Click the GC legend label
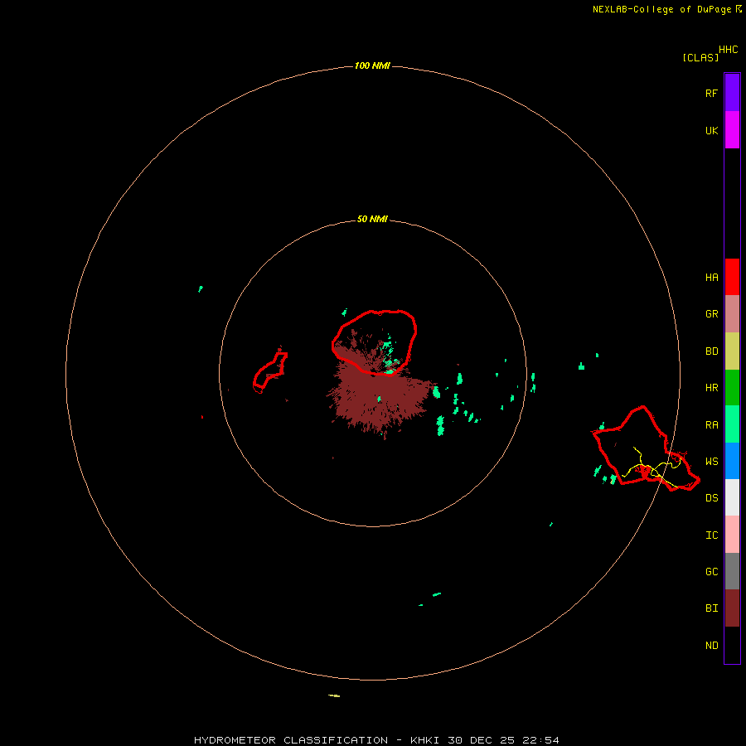Image resolution: width=746 pixels, height=746 pixels. (711, 572)
